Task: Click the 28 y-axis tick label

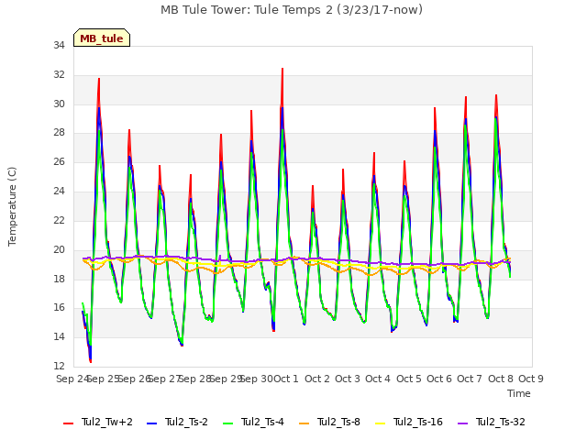Action: [x=59, y=133]
